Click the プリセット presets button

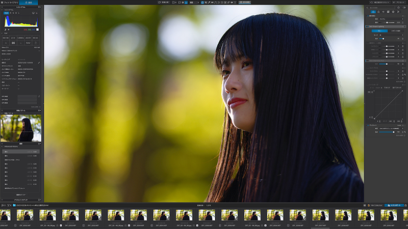(400, 3)
